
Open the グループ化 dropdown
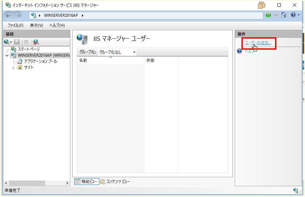click(117, 52)
